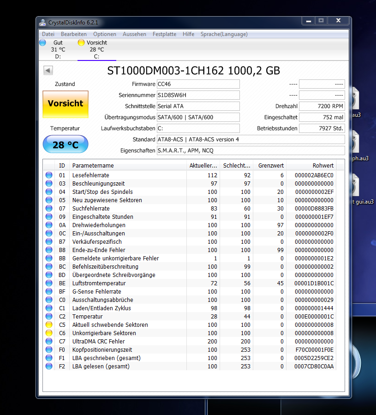The width and height of the screenshot is (376, 415).
Task: Click the Betriebsstunden value 7927 Std.
Action: [322, 128]
